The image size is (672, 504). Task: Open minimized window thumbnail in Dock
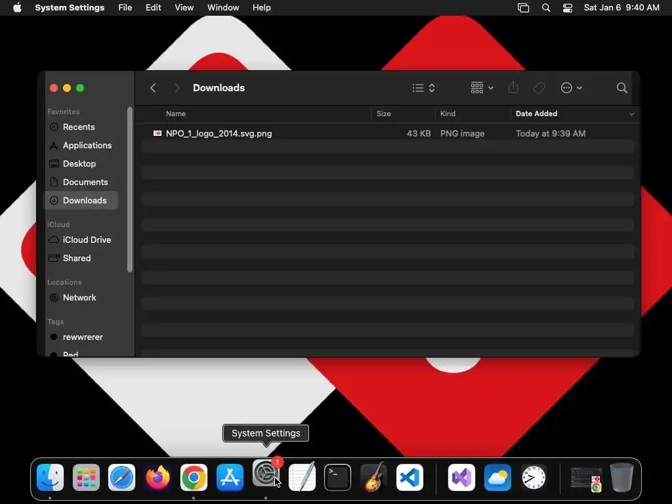[x=585, y=478]
